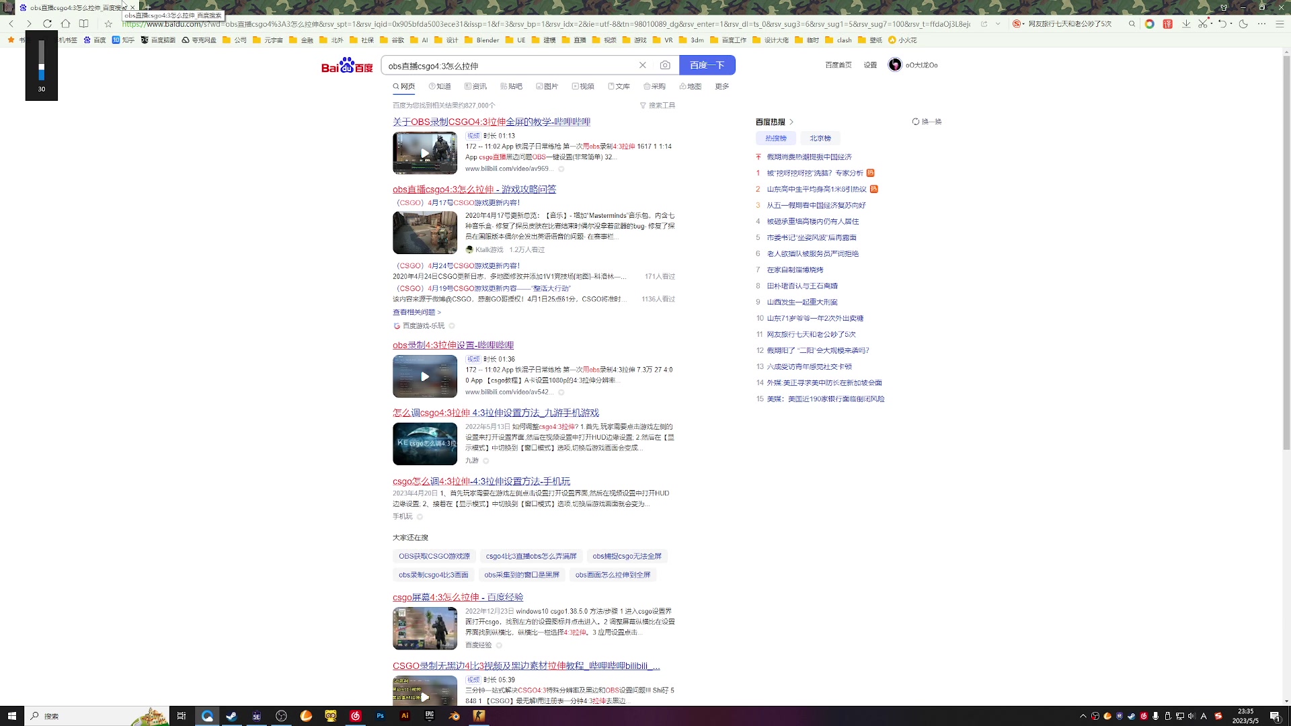Open the address bar history dropdown arrow
This screenshot has height=726, width=1291.
coord(998,24)
